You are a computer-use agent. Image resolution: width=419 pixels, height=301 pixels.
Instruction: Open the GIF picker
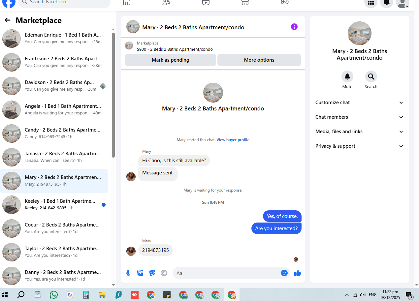pos(164,273)
